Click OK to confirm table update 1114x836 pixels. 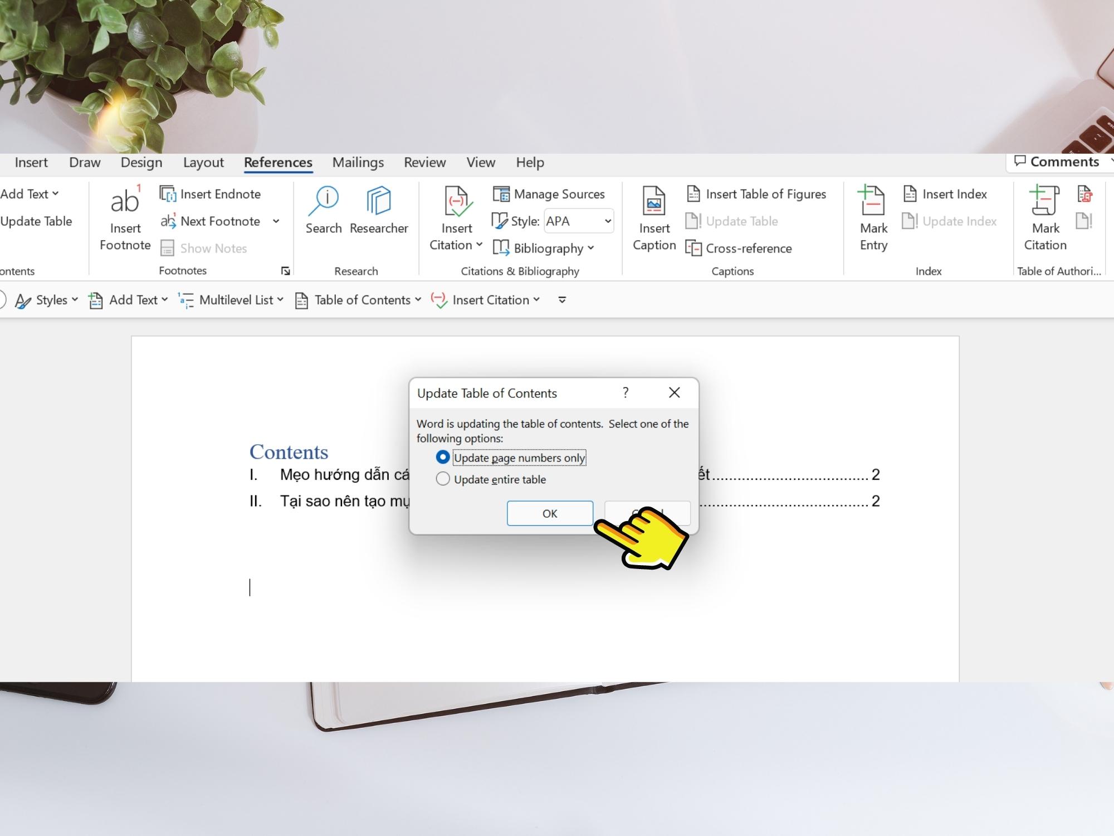coord(548,513)
